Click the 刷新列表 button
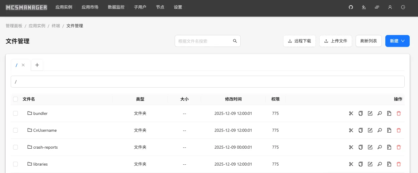Viewport: 418px width, 173px height. (x=368, y=41)
